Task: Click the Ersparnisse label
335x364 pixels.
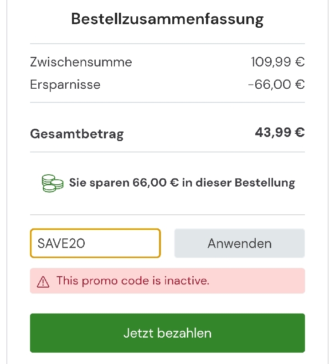Action: click(65, 85)
